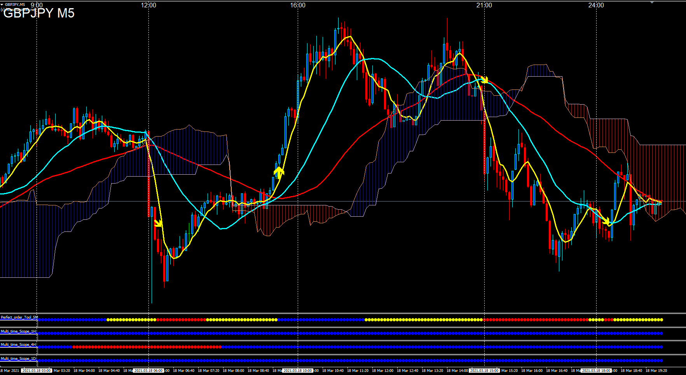Click 18 Mar 04:00 on the time axis

[84, 371]
